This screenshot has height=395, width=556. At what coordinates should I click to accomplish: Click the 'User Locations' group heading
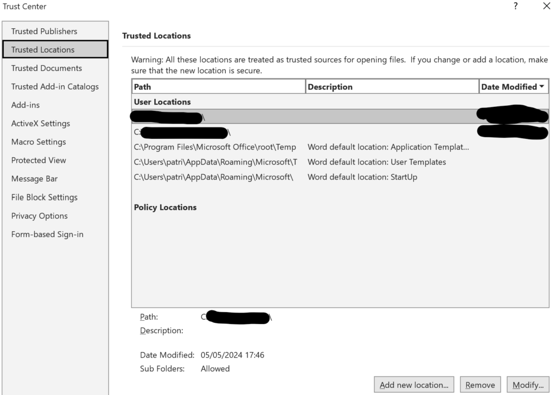(x=162, y=101)
